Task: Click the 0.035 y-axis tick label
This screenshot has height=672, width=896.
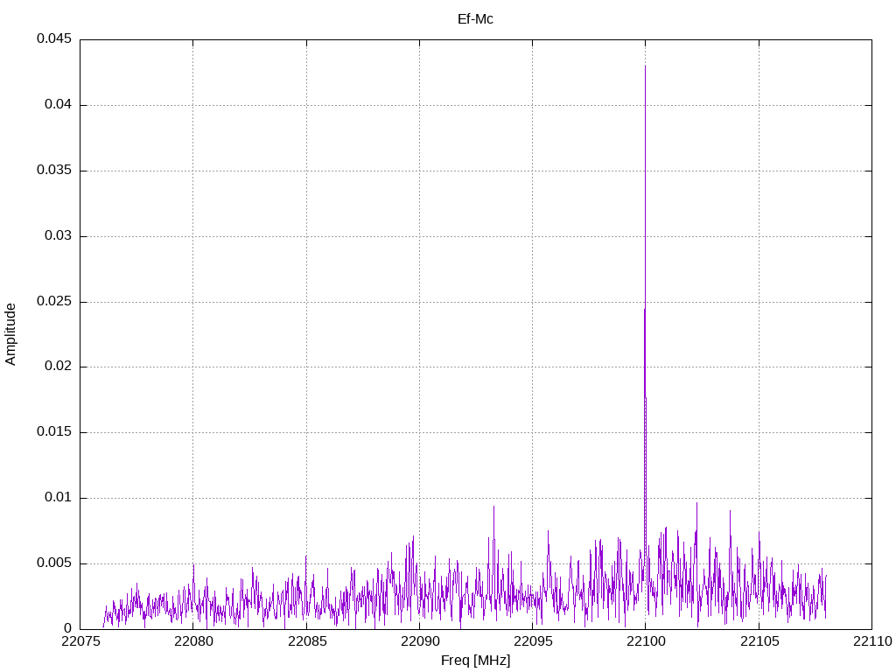Action: coord(53,171)
